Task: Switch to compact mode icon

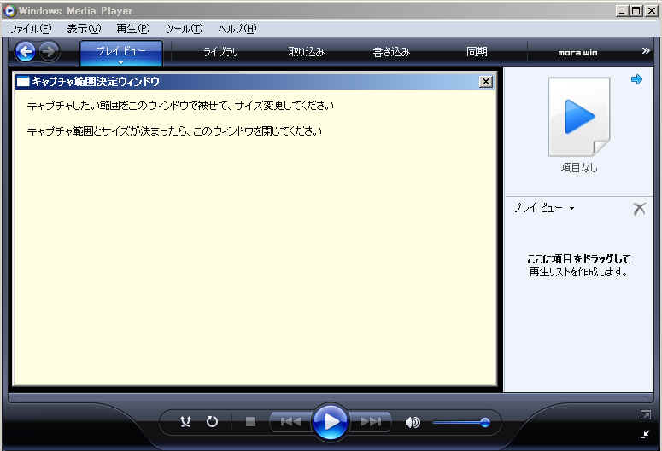Action: (x=645, y=434)
